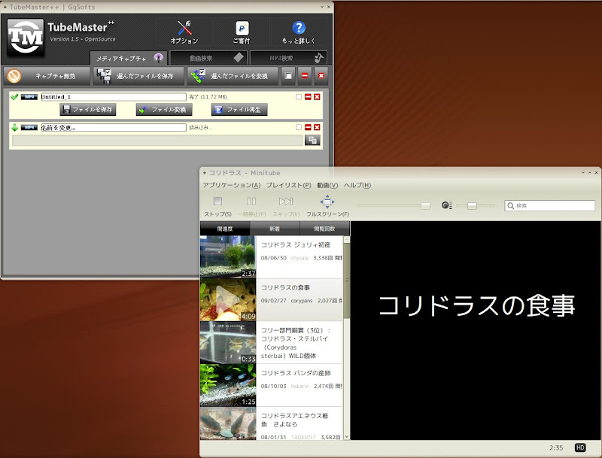Viewport: 602px width, 458px height.
Task: Click 選んだファイルを変換 button
Action: [x=233, y=76]
